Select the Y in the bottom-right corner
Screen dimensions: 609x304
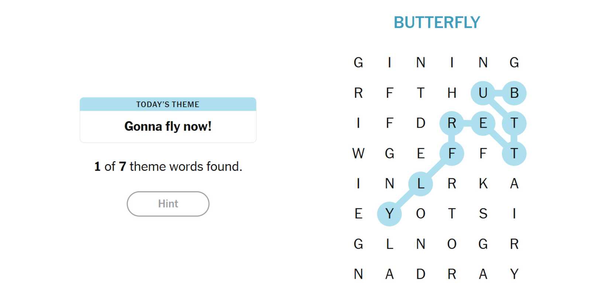[x=514, y=274]
